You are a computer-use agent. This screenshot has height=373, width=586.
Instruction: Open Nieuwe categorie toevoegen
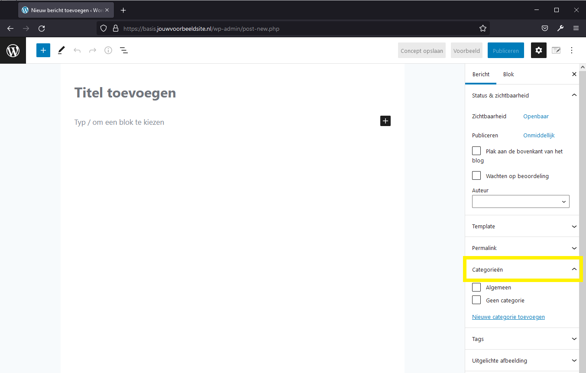(508, 317)
